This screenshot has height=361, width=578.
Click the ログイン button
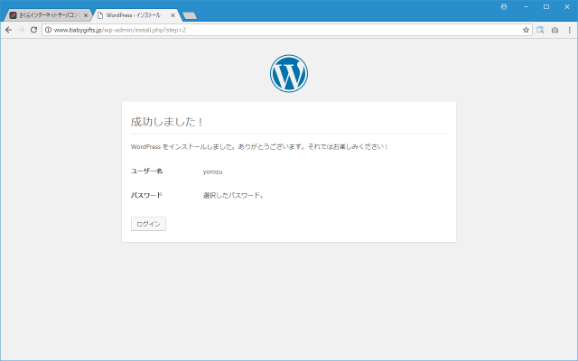pos(148,224)
